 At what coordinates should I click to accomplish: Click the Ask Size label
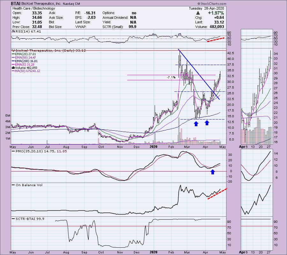point(56,18)
